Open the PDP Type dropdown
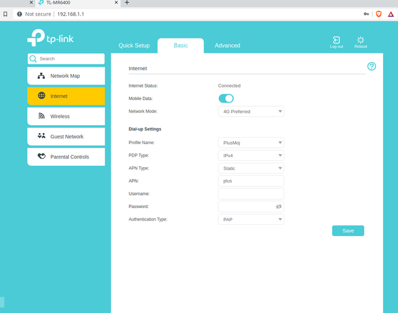Viewport: 398px width, 313px height. [251, 155]
